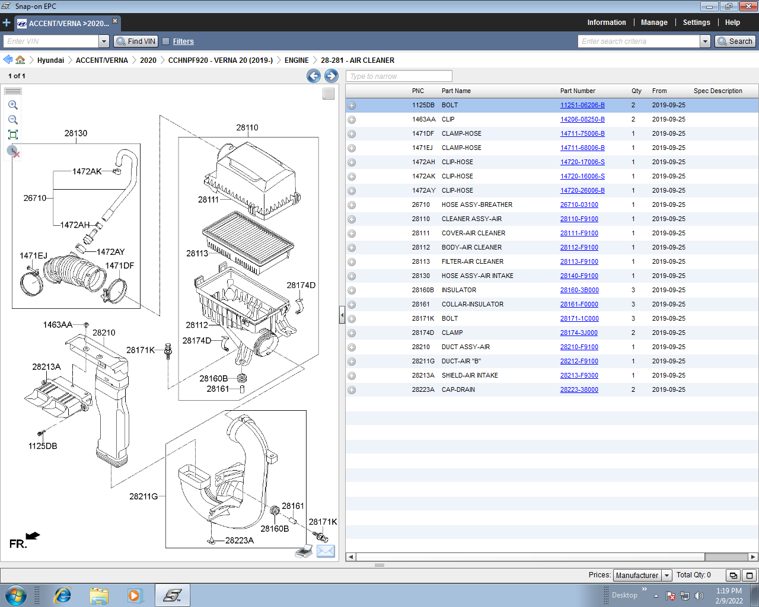Expand the 28113 FILTER-AIR CLEANER row
The width and height of the screenshot is (759, 607).
tap(352, 262)
